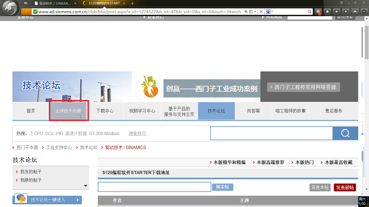Click the browser address bar URL
The height and width of the screenshot is (207, 369).
pos(139,12)
